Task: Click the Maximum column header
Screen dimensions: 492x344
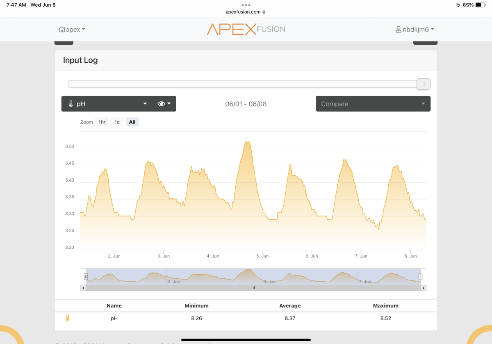Action: [386, 306]
